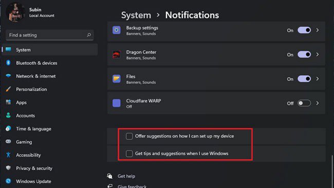Click the Backup settings app icon
The image size is (334, 188).
[x=117, y=30]
